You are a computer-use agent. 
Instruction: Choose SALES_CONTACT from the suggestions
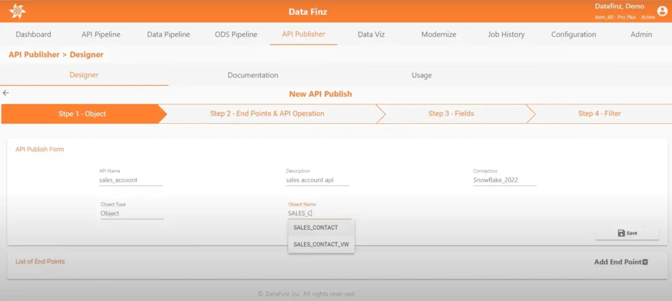click(x=321, y=228)
